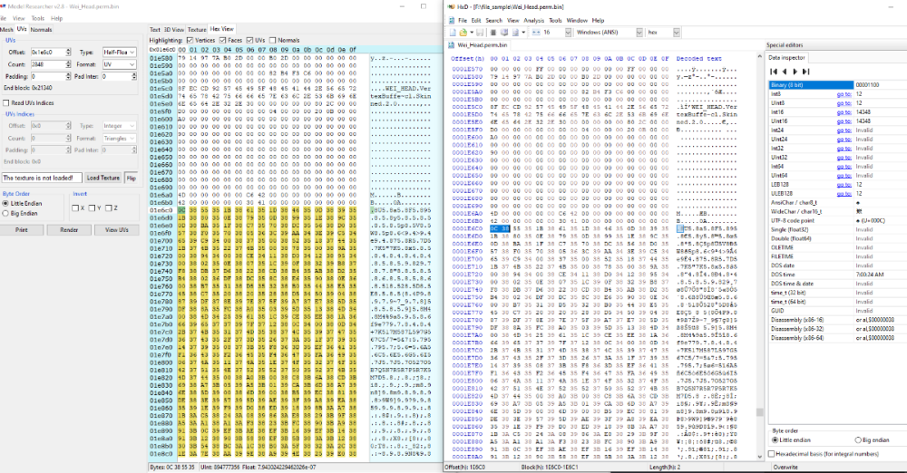Check the Invert Y checkbox

[92, 208]
